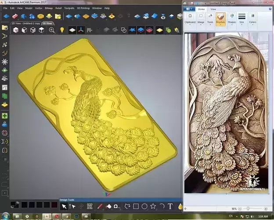Click the overlapping square and circle icon
The image size is (274, 220).
pyautogui.click(x=124, y=30)
